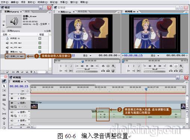This screenshot has height=140, width=190.
Task: Switch to 特效 tab in project panel
Action: (x=27, y=12)
